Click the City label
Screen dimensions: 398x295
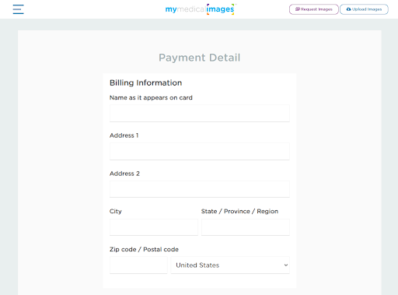116,212
